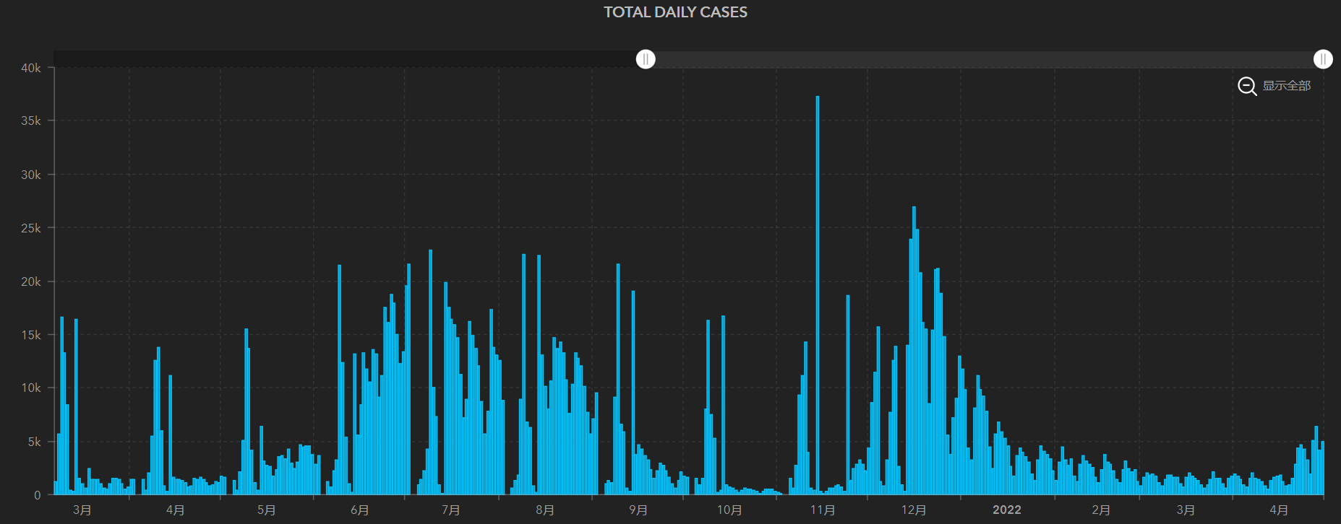Image resolution: width=1341 pixels, height=524 pixels.
Task: Click the 2022 year label on the x-axis
Action: 1007,510
